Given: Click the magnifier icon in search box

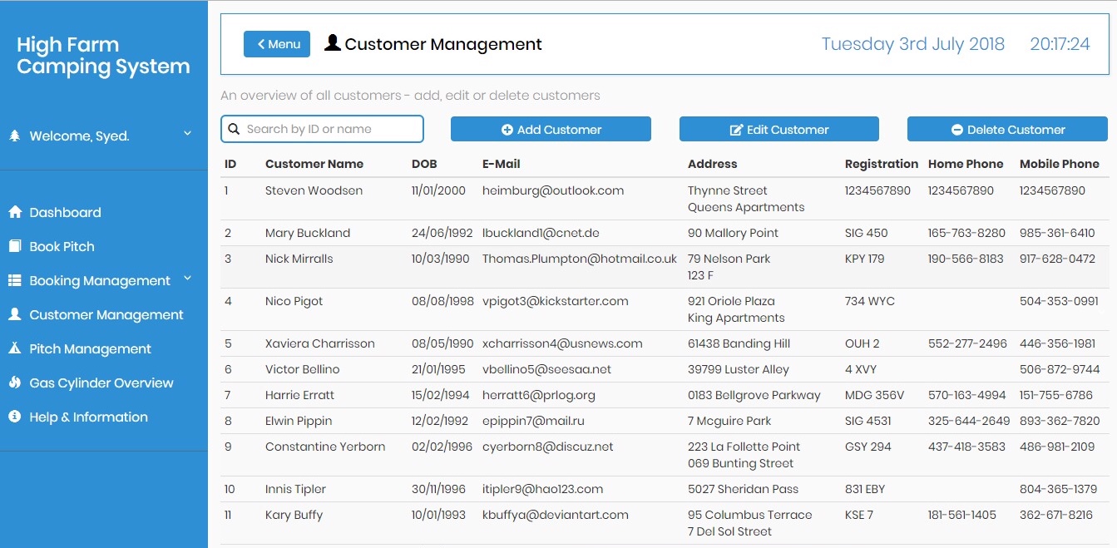Looking at the screenshot, I should 234,129.
